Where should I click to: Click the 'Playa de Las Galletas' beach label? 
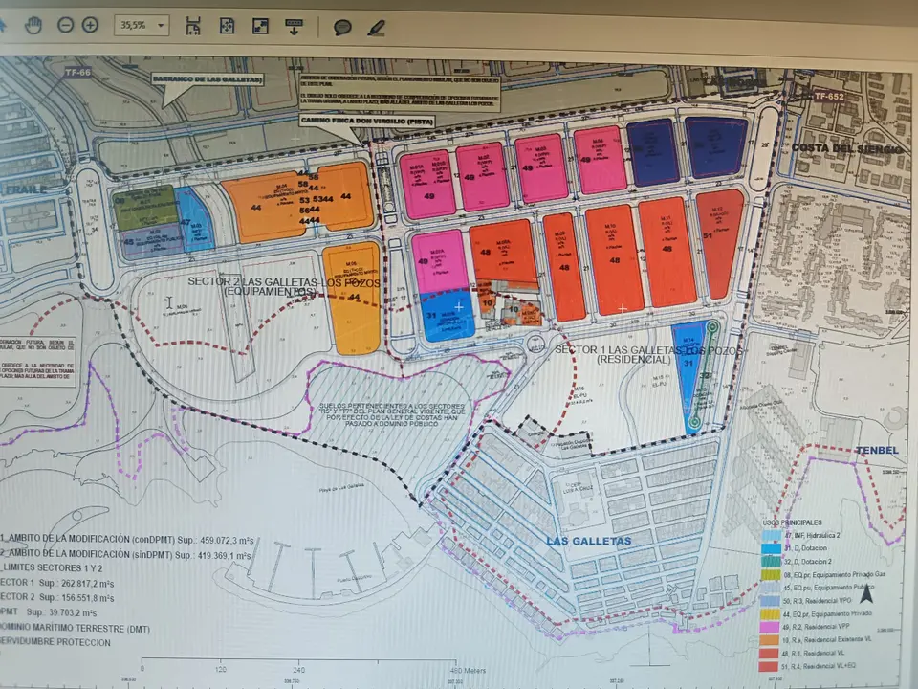342,487
